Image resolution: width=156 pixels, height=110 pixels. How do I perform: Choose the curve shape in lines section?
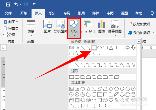point(122,65)
